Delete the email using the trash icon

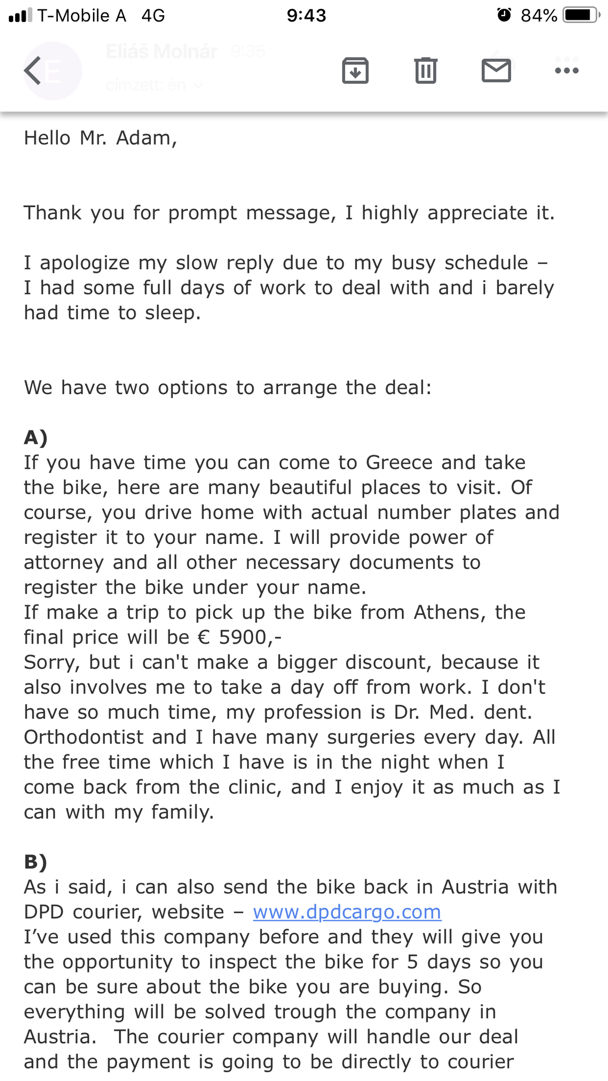(x=425, y=70)
